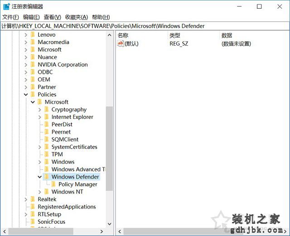Collapse the Policies key
This screenshot has height=236, width=290.
pos(26,94)
